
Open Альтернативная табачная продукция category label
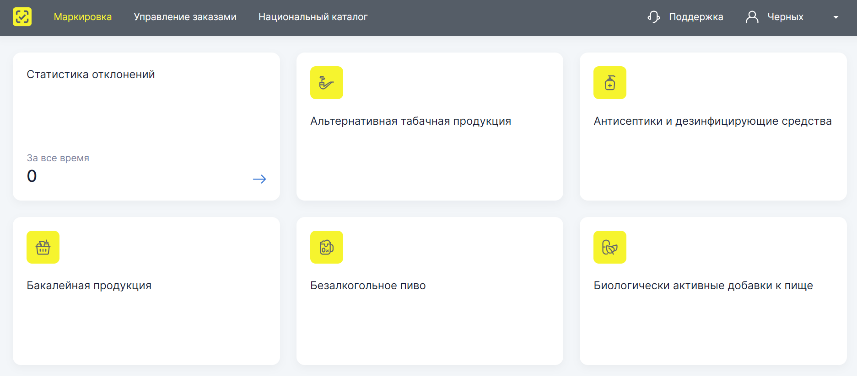point(410,121)
